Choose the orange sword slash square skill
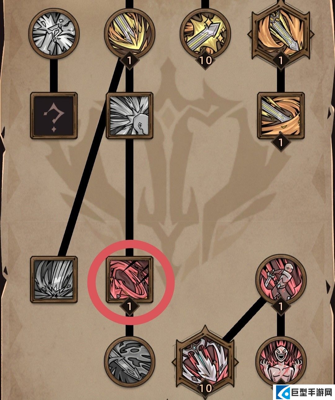 coord(281,116)
